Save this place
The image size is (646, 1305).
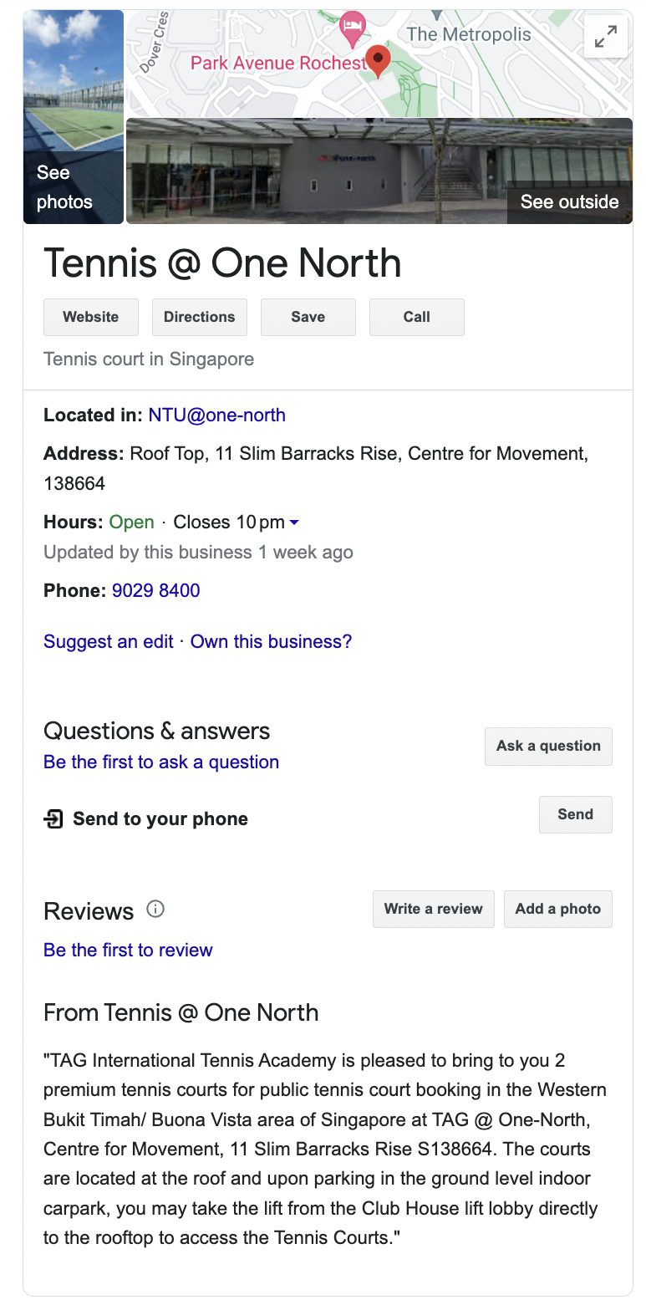[x=308, y=317]
